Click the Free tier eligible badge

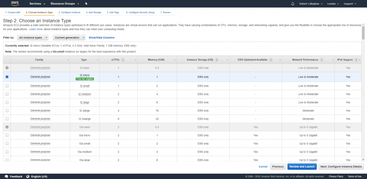click(x=85, y=79)
